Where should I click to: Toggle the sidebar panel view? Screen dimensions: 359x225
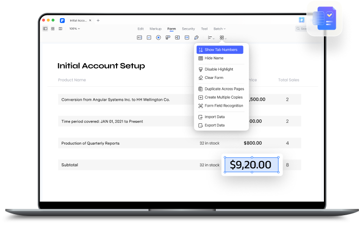[x=45, y=29]
